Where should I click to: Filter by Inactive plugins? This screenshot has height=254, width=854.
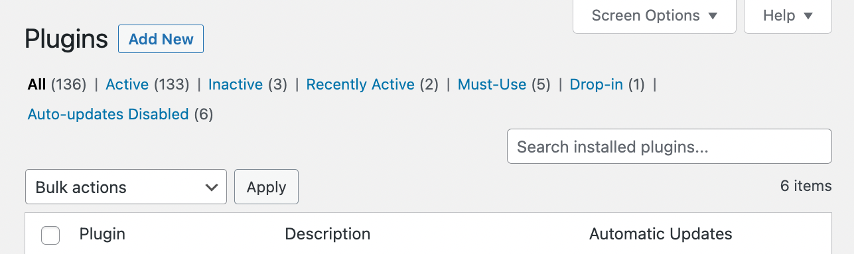[x=236, y=85]
